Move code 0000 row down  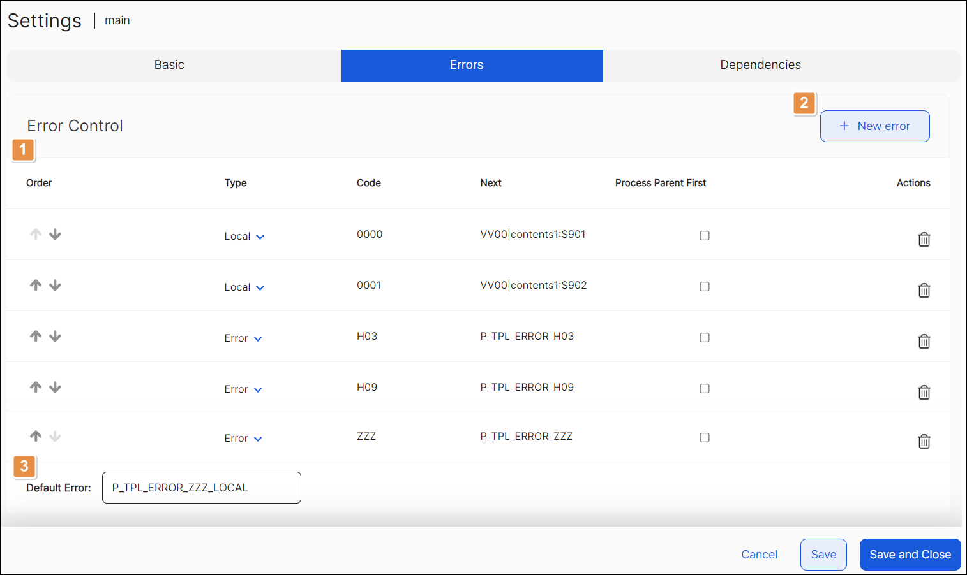[56, 234]
